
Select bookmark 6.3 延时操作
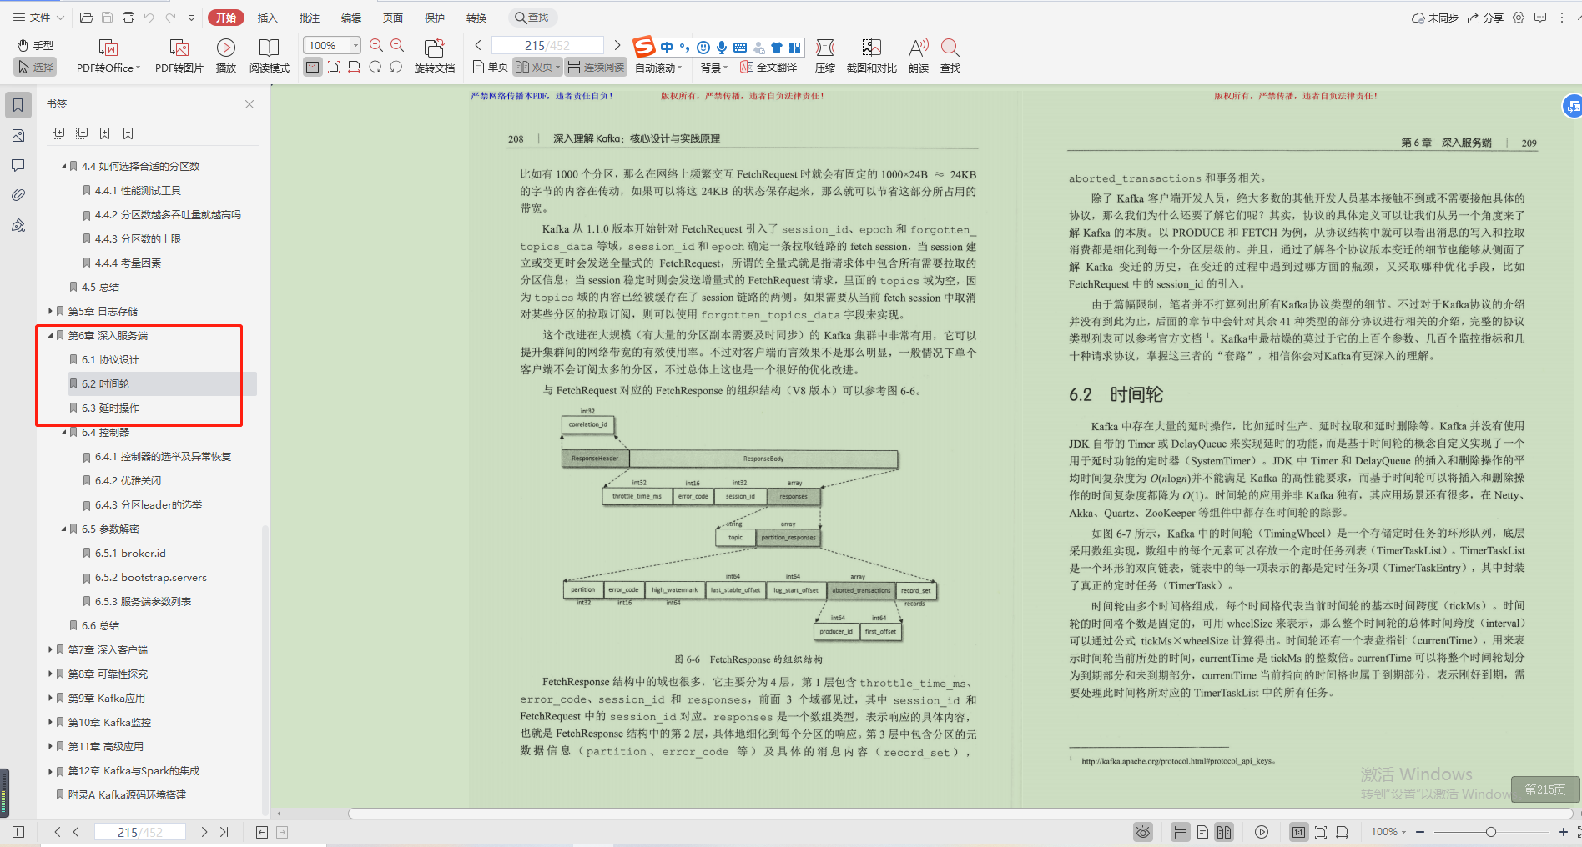[110, 408]
